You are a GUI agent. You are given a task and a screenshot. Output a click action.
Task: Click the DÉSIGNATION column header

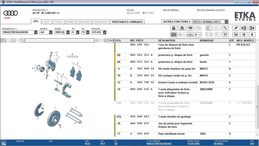click(166, 40)
